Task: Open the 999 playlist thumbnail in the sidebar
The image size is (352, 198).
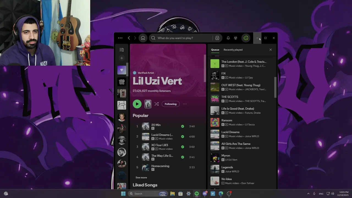Action: pyautogui.click(x=122, y=82)
